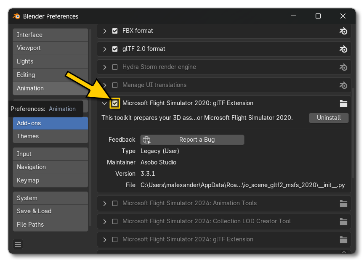
Task: Disable the Microsoft Flight Simulator 2020 glTF Extension
Action: 115,103
